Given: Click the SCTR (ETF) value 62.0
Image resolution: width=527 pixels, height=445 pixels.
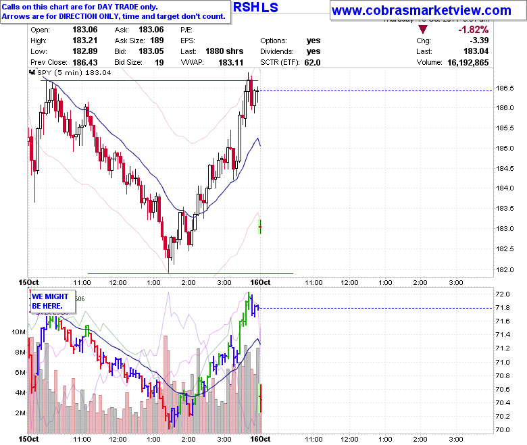Looking at the screenshot, I should click(x=312, y=63).
